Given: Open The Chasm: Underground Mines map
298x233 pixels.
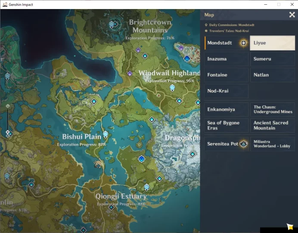Looking at the screenshot, I should point(272,109).
